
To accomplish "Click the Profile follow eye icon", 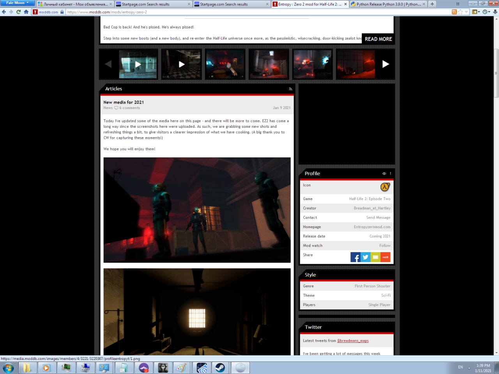I will (384, 174).
